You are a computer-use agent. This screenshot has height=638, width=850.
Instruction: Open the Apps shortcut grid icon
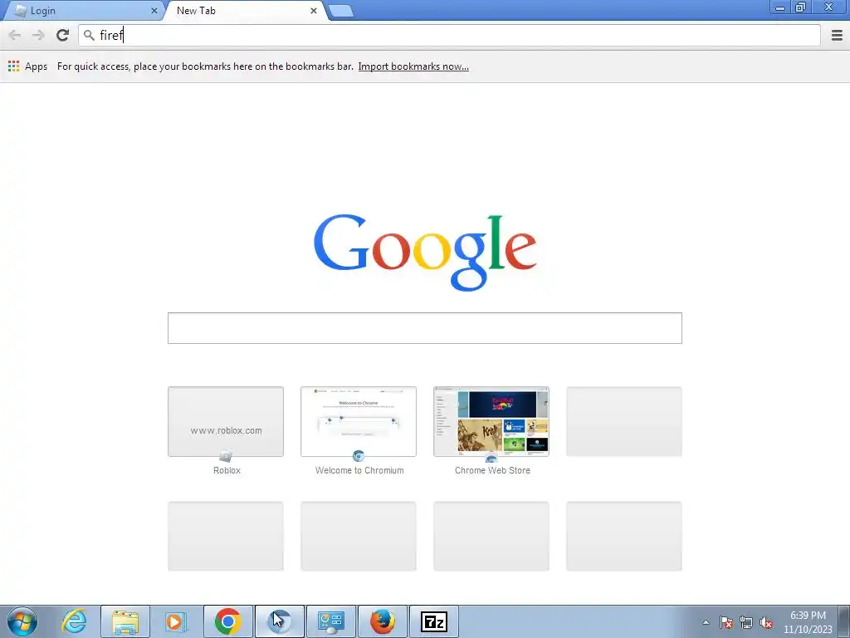point(13,66)
